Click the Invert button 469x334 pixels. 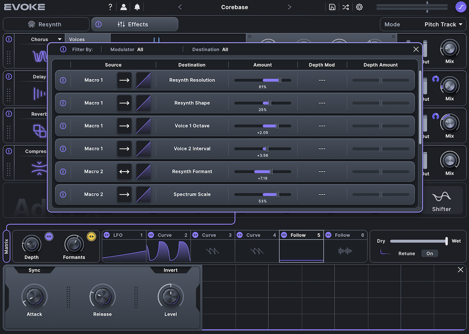170,270
